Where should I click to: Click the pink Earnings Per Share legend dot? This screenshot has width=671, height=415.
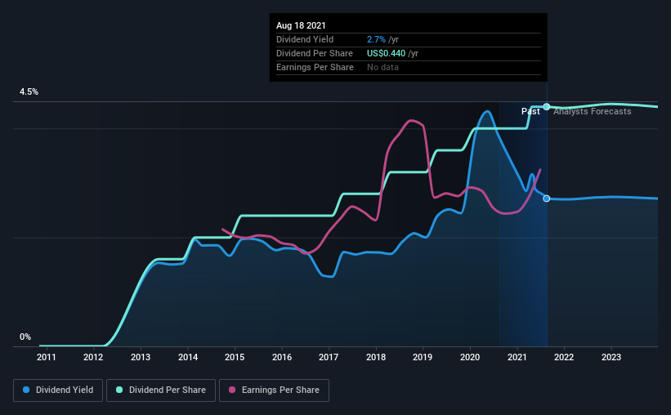232,390
